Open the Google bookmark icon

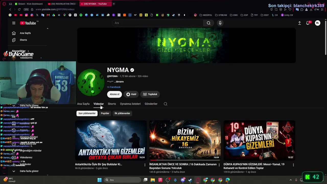pos(10,15)
